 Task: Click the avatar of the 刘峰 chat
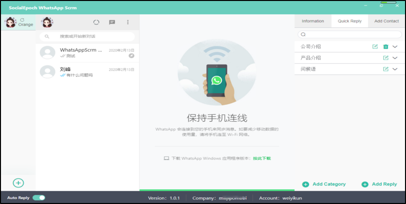tap(47, 72)
